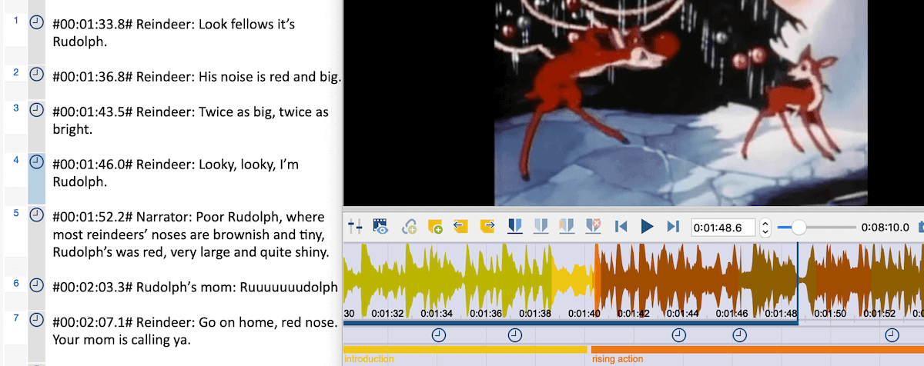Click the Narrator 'Poor Rudolph' paragraph
924x366 pixels.
[191, 234]
